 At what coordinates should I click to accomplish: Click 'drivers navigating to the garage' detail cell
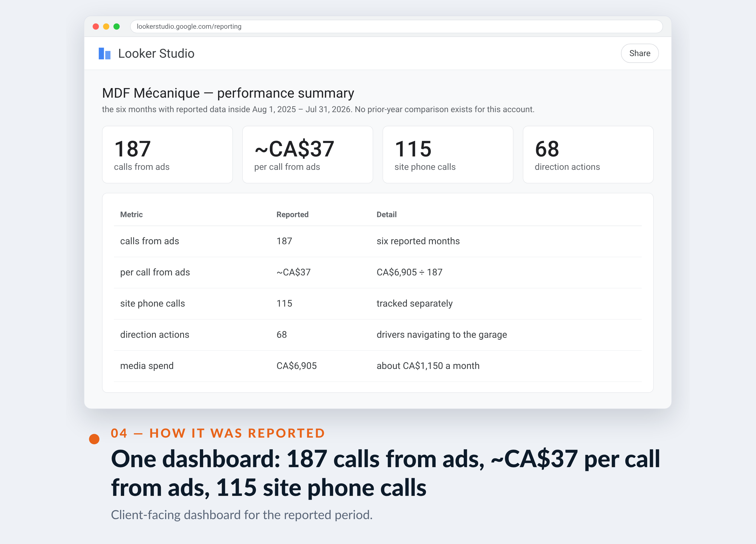click(442, 334)
